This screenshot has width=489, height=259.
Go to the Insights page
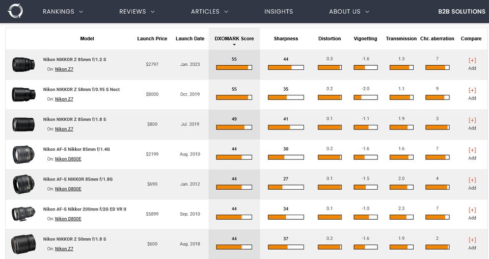tap(279, 11)
